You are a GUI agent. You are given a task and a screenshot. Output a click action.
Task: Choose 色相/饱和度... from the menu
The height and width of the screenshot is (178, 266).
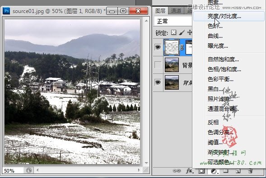[x=224, y=69]
